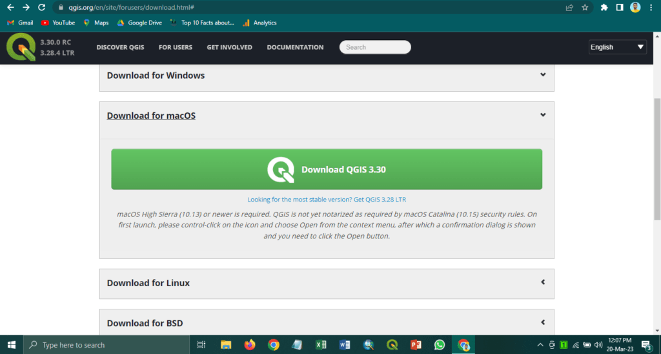This screenshot has width=661, height=354.
Task: Open Chrome from the taskbar
Action: coord(274,345)
